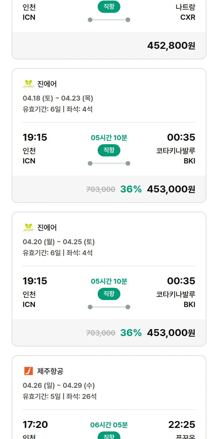
Task: Tap the CXR destination airport code
Action: pyautogui.click(x=188, y=17)
